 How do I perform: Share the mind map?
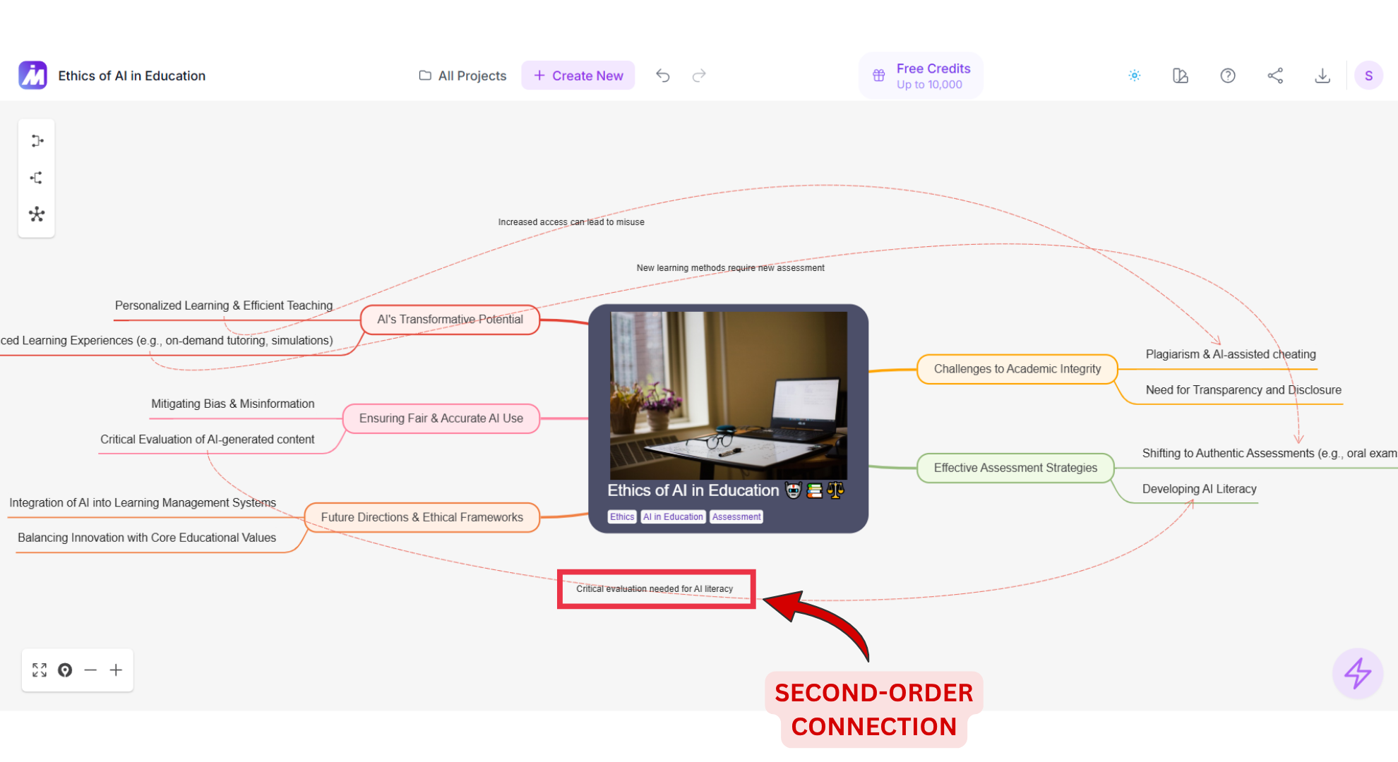tap(1275, 75)
